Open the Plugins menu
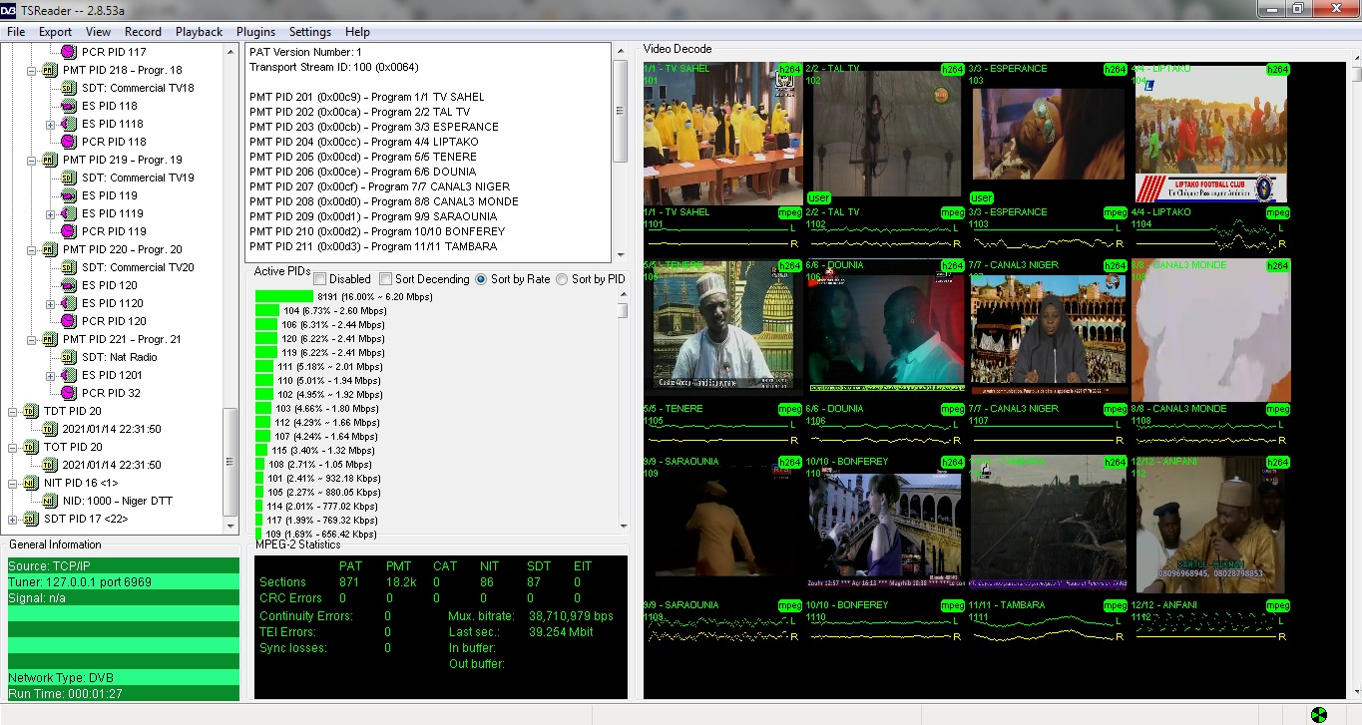1362x725 pixels. pos(256,32)
